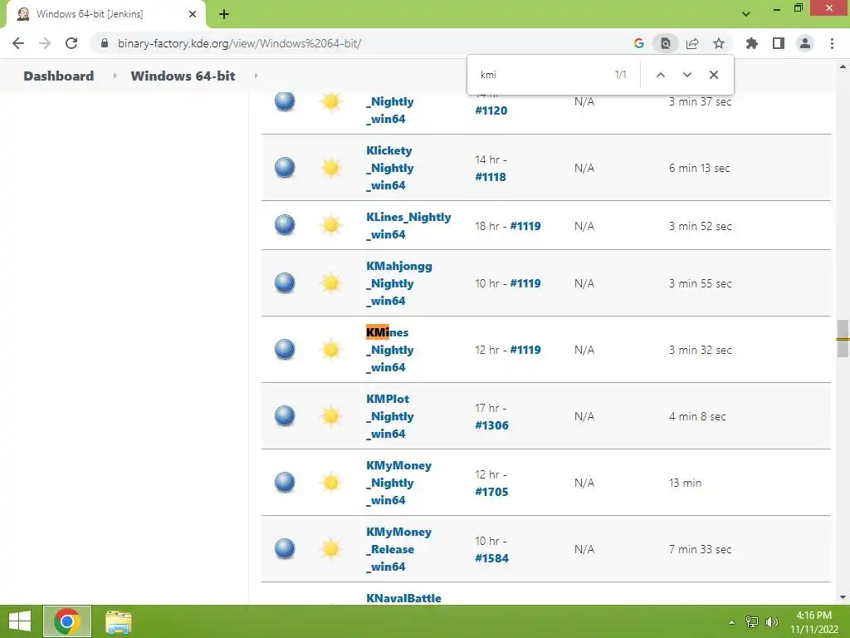Open the Chrome profile avatar

pyautogui.click(x=805, y=43)
